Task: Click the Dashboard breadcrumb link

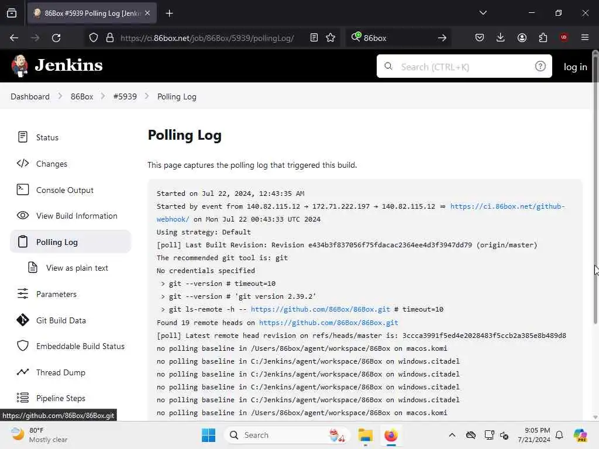Action: pyautogui.click(x=30, y=96)
